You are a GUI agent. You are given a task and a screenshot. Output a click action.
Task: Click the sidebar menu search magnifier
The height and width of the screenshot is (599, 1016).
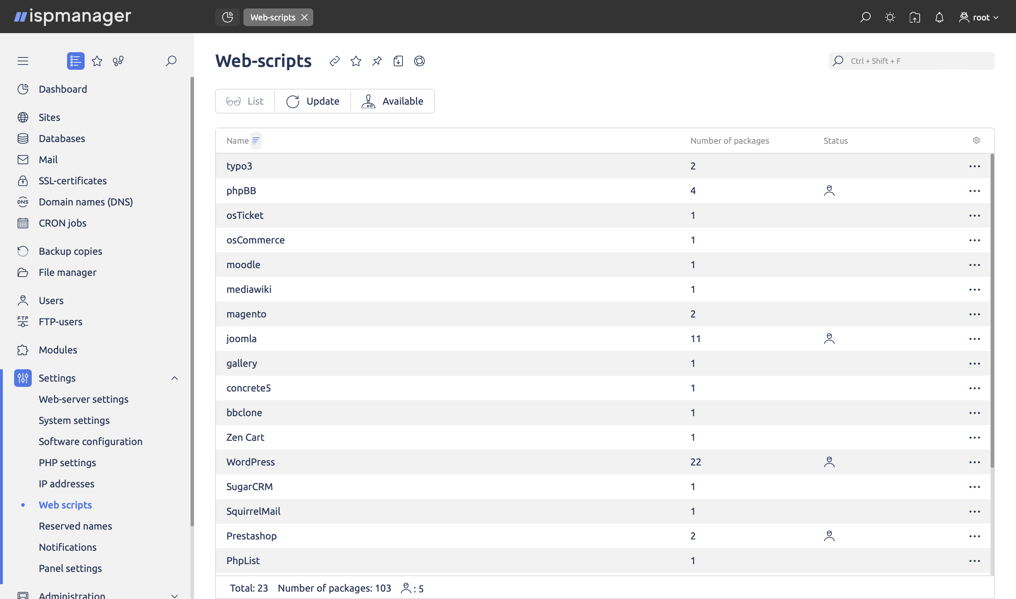click(x=171, y=61)
